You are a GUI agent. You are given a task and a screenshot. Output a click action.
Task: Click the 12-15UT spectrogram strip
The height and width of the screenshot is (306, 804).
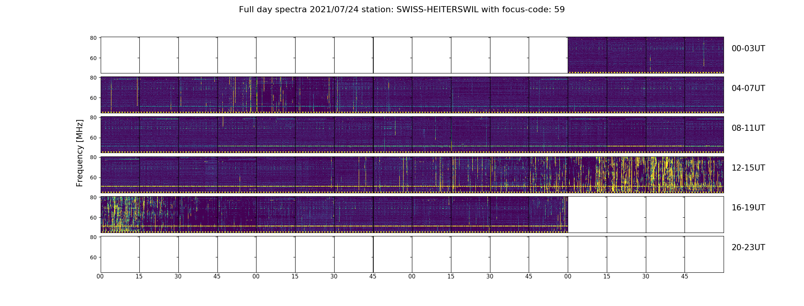point(412,174)
